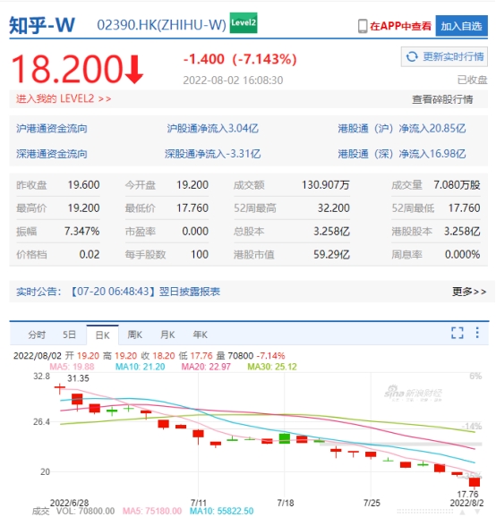
Task: Click the 市盈率 value 0.000
Action: [x=195, y=232]
